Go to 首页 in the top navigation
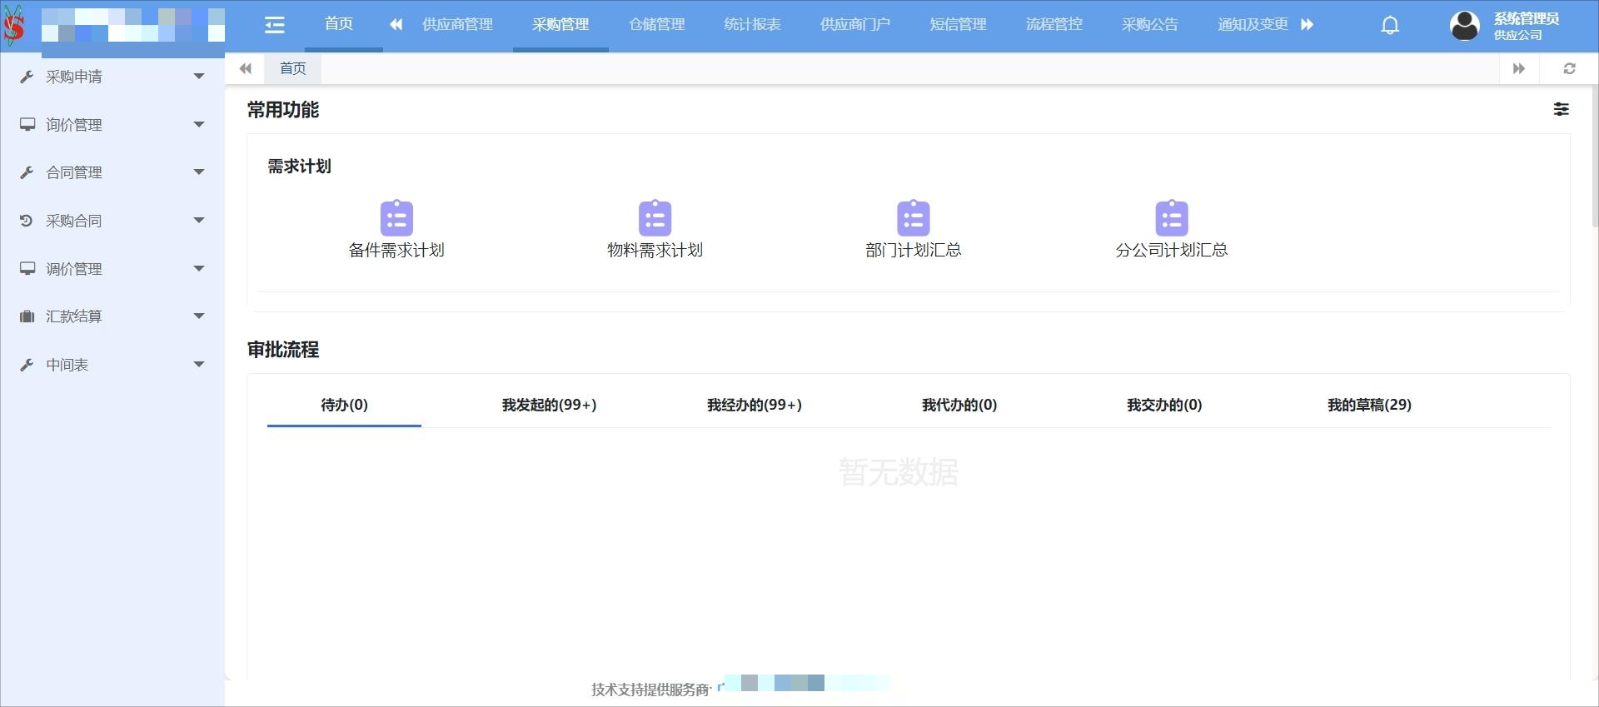This screenshot has height=707, width=1599. tap(339, 24)
